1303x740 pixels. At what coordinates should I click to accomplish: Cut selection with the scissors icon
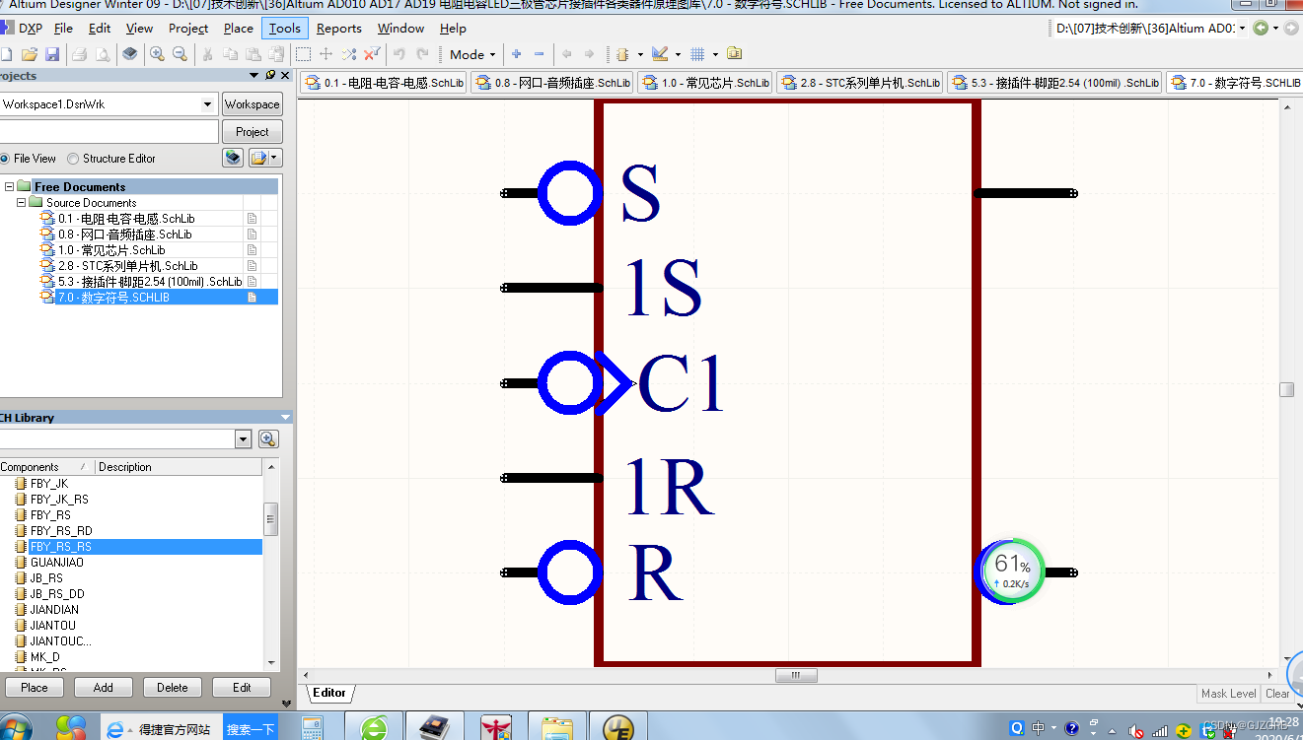click(207, 54)
